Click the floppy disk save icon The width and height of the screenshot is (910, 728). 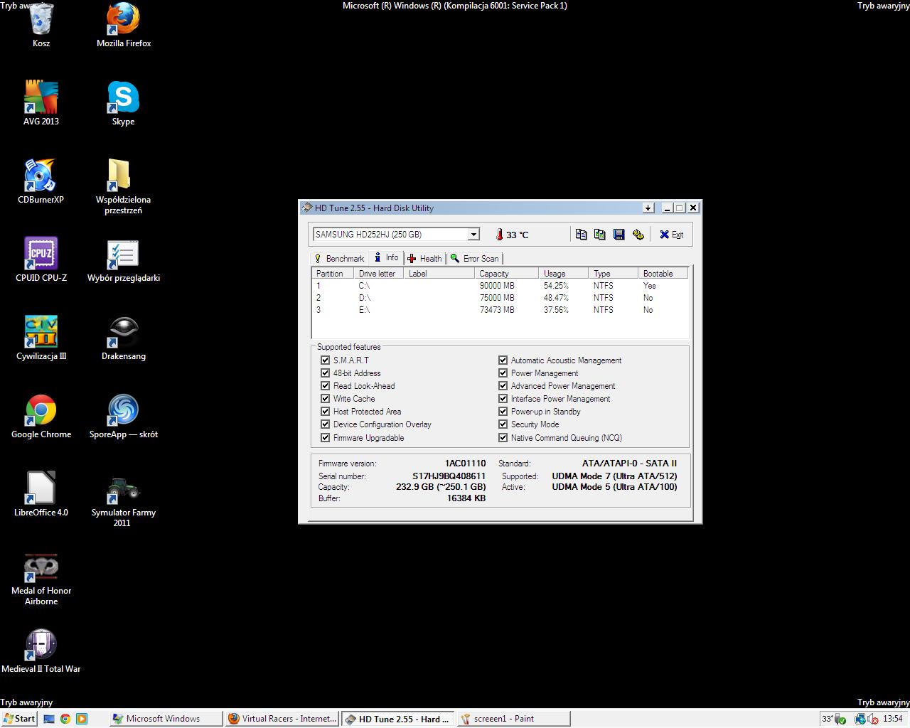point(619,235)
